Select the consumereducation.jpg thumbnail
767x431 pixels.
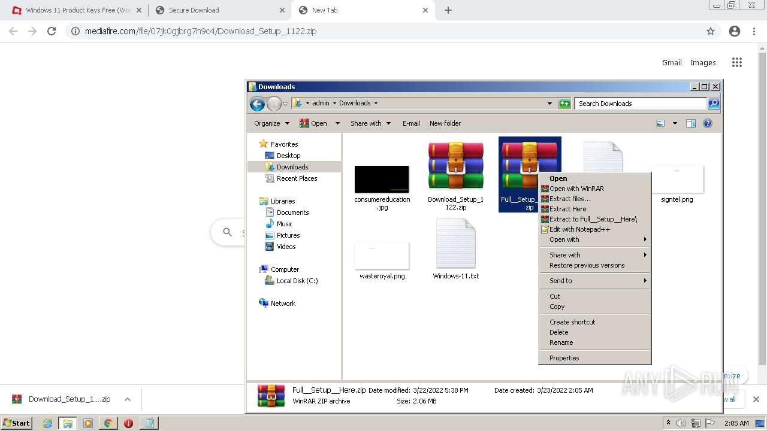382,179
